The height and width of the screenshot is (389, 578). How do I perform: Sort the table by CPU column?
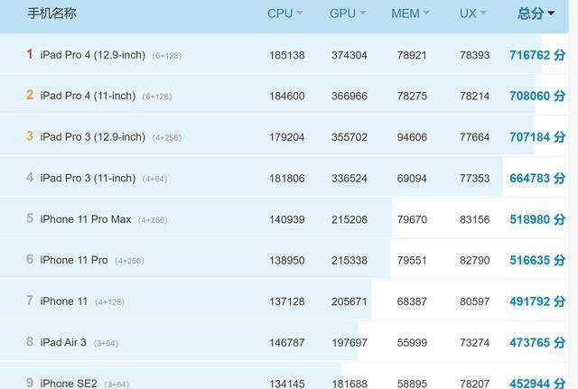[285, 14]
